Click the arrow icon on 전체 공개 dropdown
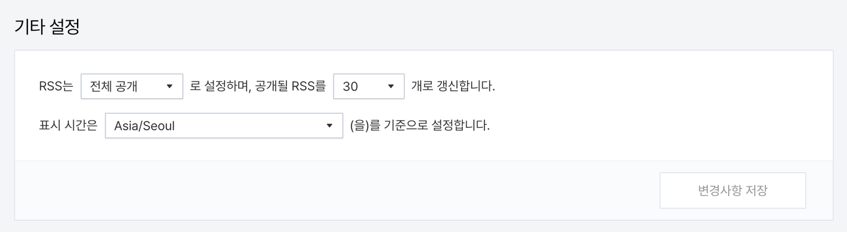Viewport: 847px width, 232px height. tap(169, 86)
